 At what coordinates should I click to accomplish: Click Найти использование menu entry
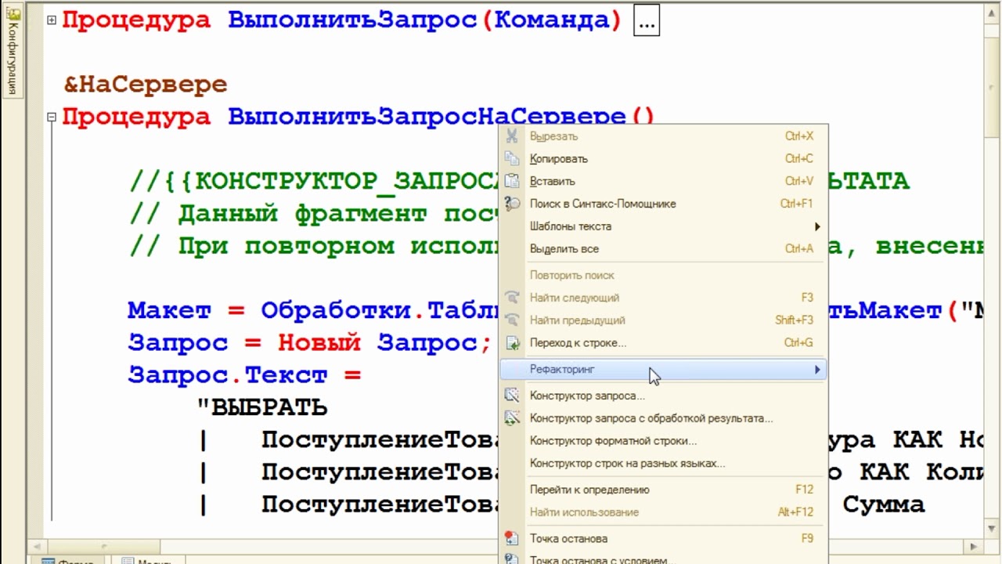tap(663, 512)
